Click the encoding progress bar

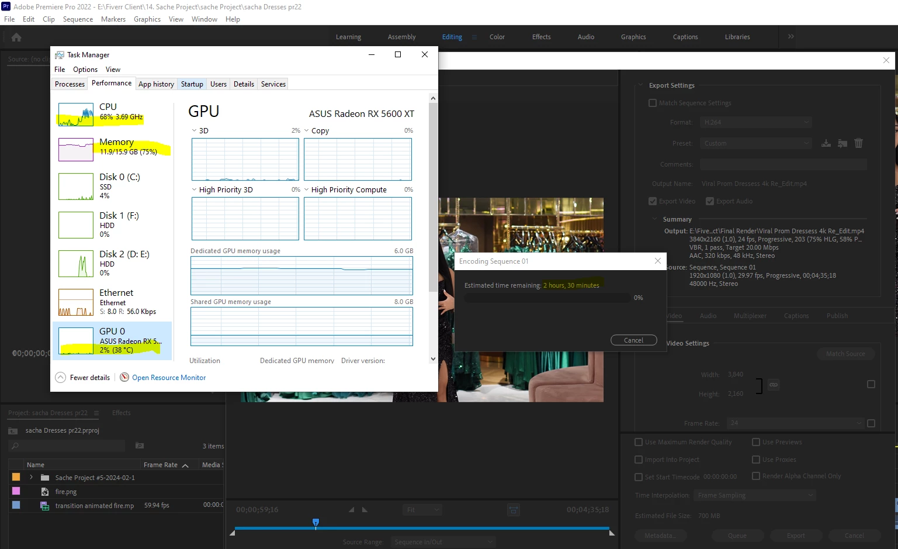[x=547, y=298]
